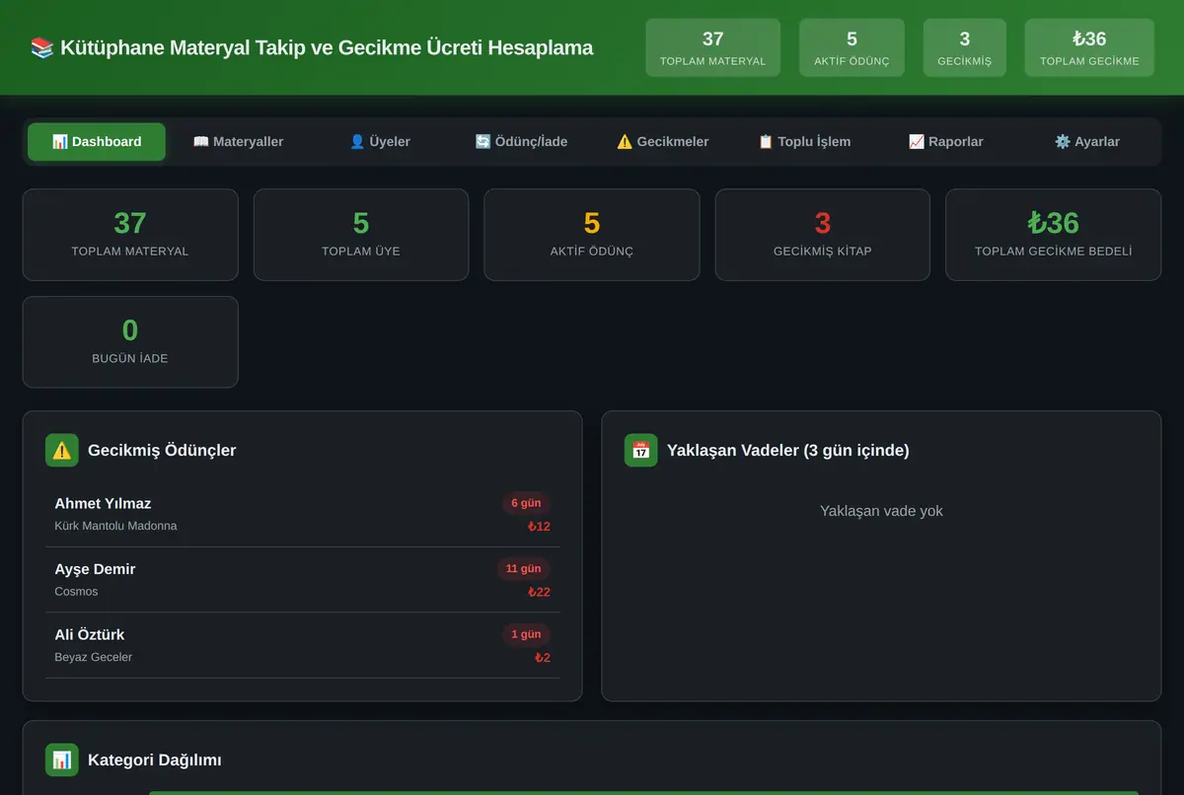Viewport: 1184px width, 795px height.
Task: Click the Gecikmiş stat in the green header
Action: [x=965, y=47]
